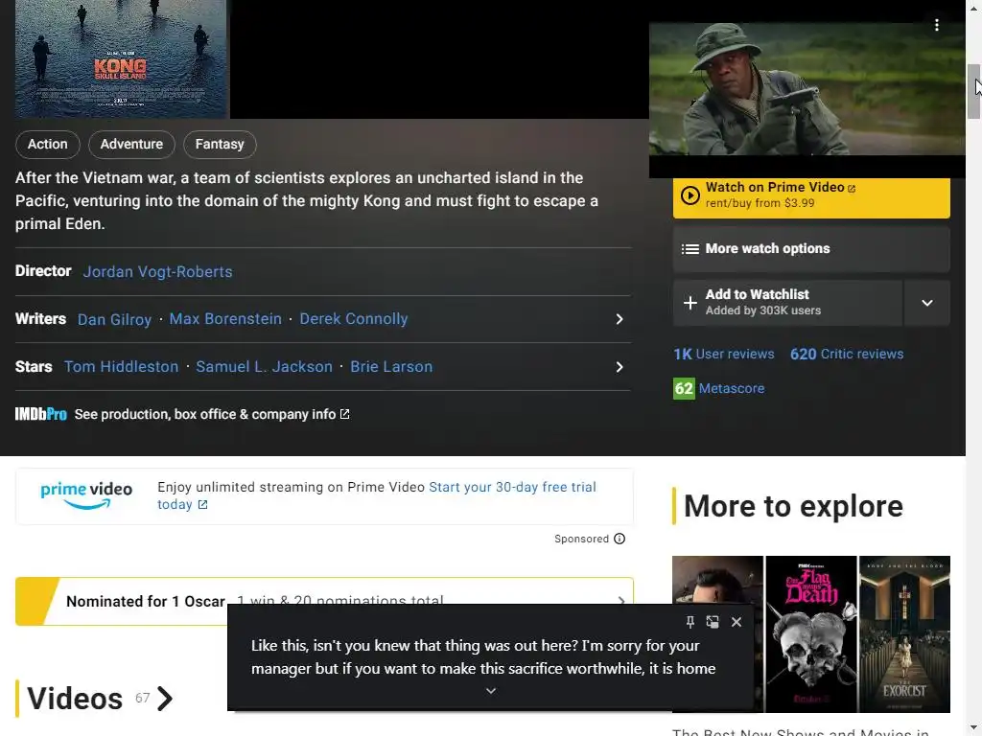Click the Stars label
Viewport: 982px width, 736px height.
[x=34, y=367]
